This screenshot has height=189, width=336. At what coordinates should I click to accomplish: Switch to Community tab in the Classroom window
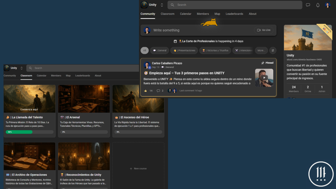10,76
